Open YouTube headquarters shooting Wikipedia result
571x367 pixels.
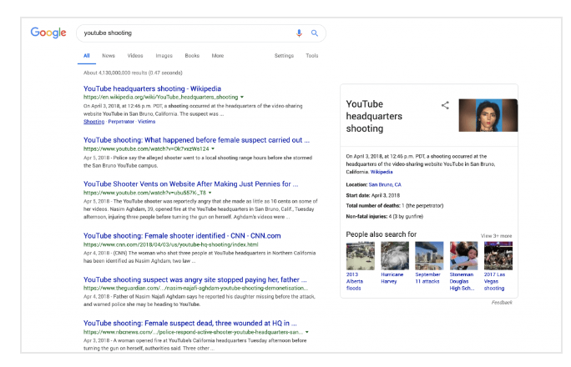point(152,88)
